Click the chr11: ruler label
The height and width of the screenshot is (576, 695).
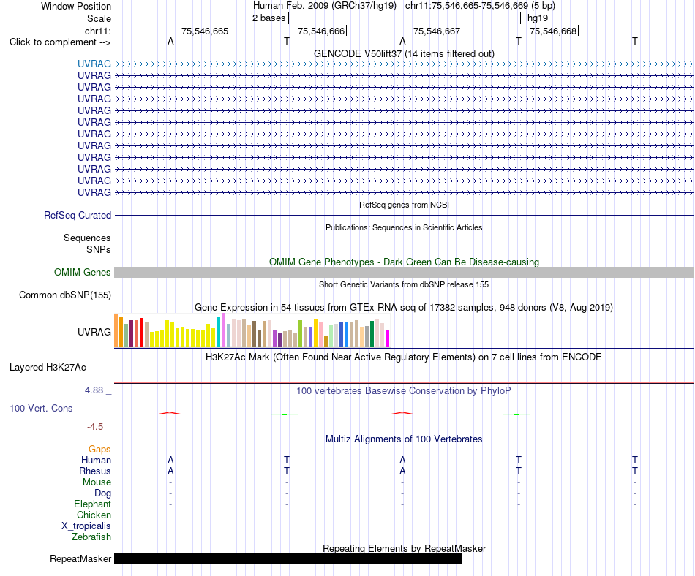click(98, 31)
